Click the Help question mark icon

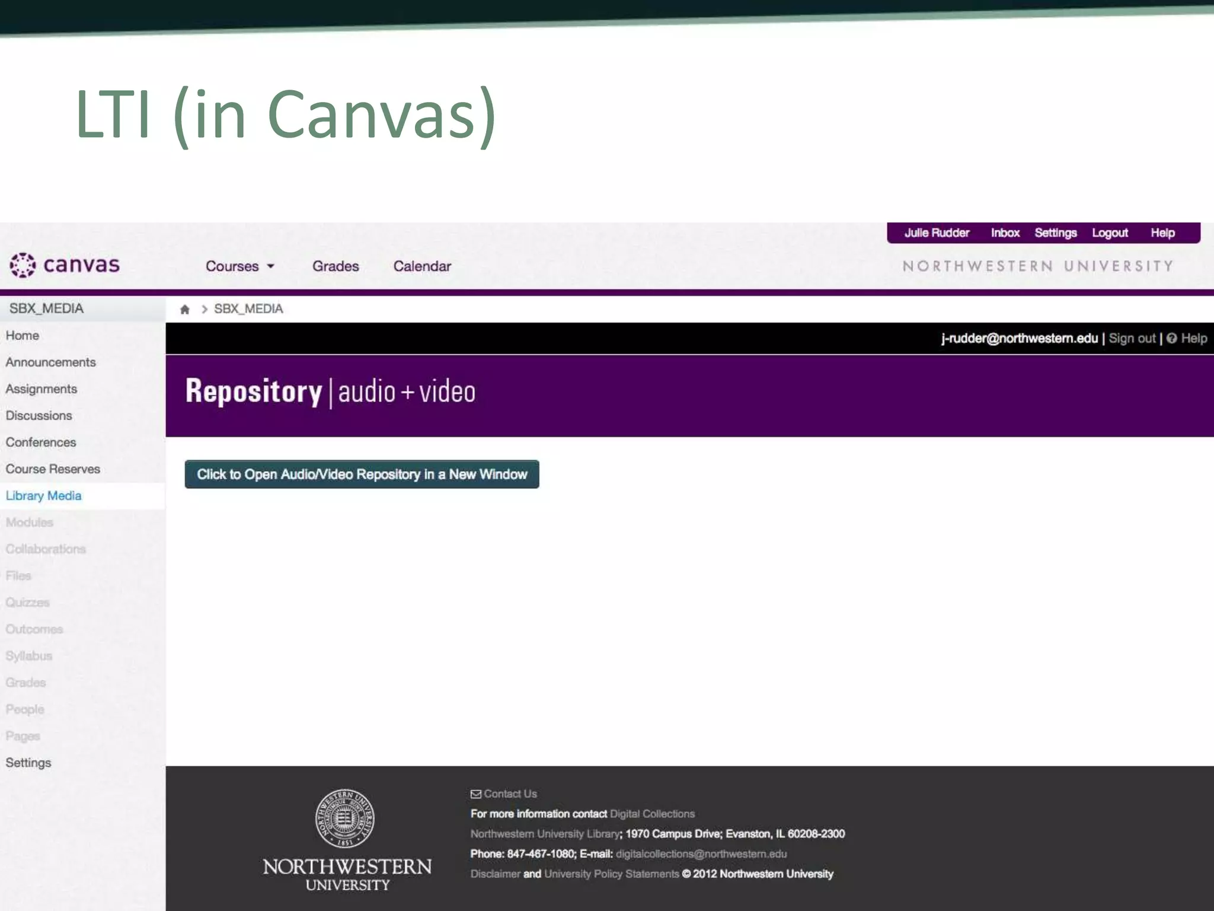1171,338
